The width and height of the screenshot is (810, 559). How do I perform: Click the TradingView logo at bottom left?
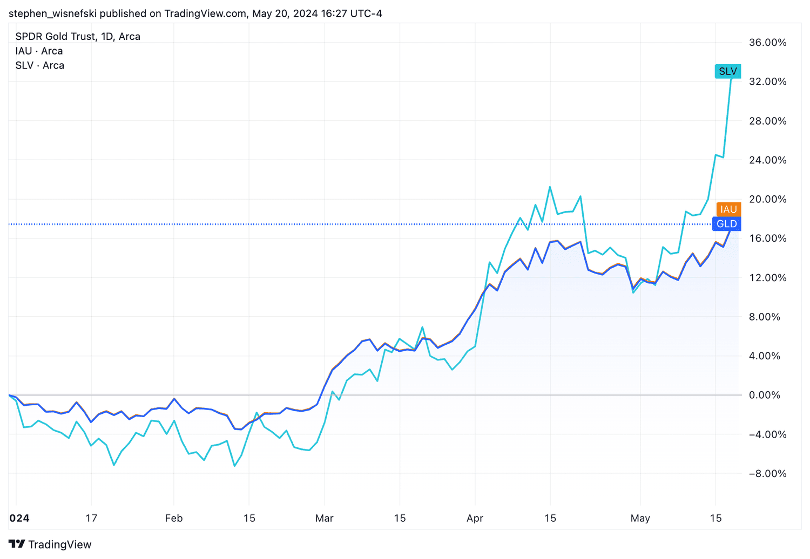[x=50, y=544]
